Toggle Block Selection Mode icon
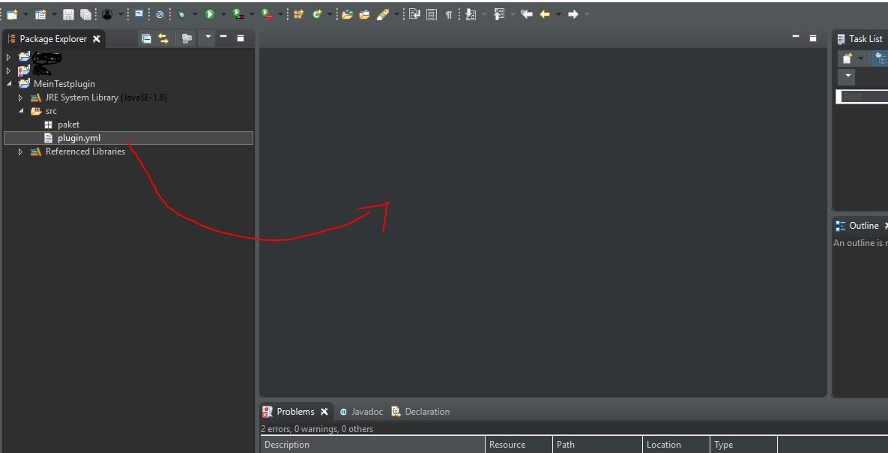 432,14
